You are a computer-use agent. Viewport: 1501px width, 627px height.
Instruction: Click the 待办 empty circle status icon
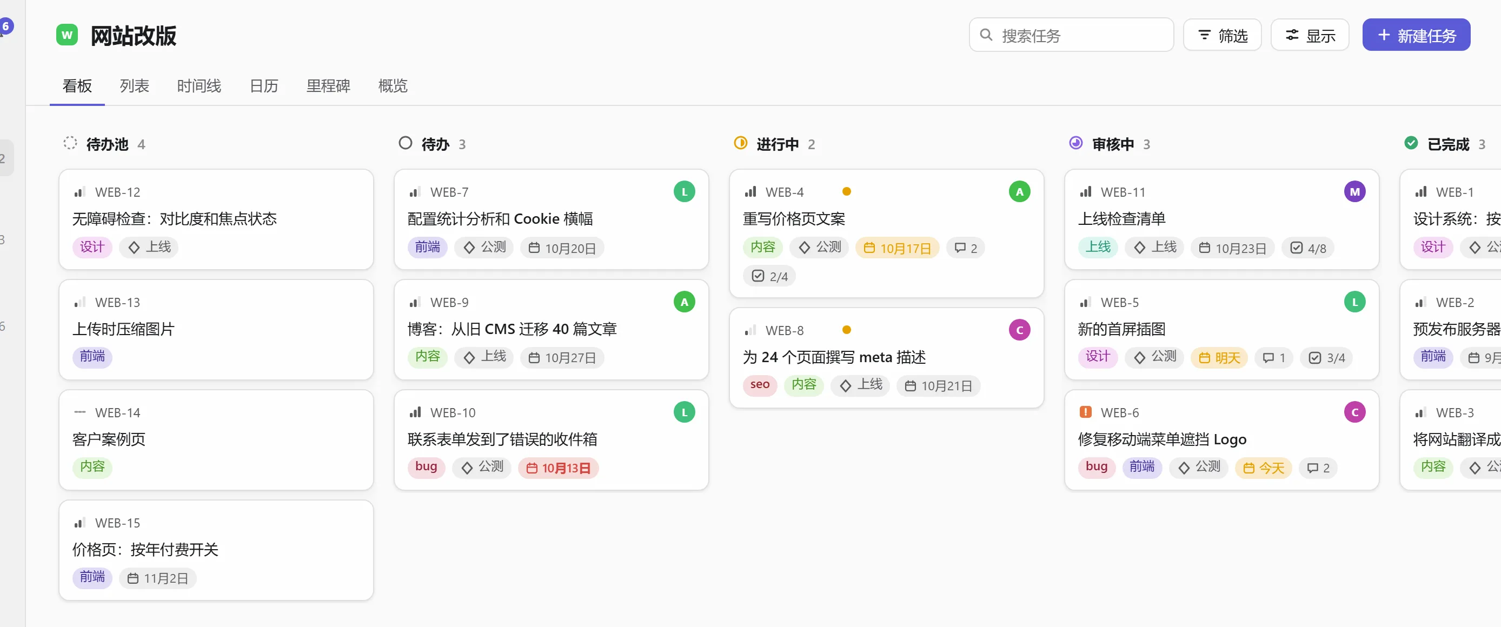point(406,143)
